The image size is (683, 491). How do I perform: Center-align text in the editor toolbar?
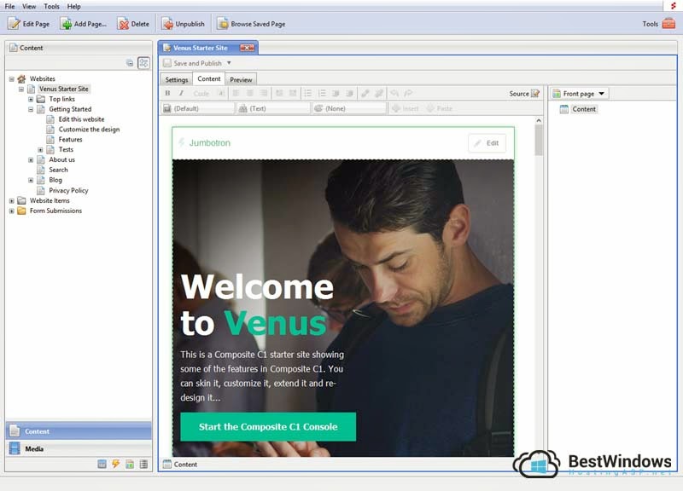pyautogui.click(x=249, y=93)
